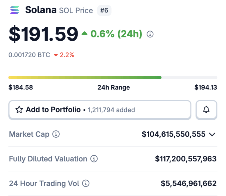This screenshot has width=226, height=196.
Task: Click the star Add to Portfolio button
Action: 100,110
